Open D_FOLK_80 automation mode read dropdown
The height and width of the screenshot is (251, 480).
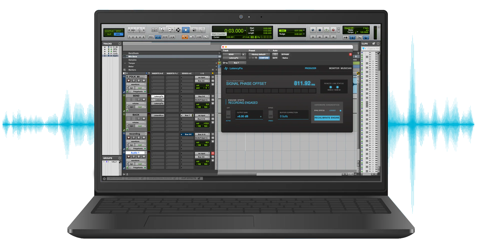(140, 88)
